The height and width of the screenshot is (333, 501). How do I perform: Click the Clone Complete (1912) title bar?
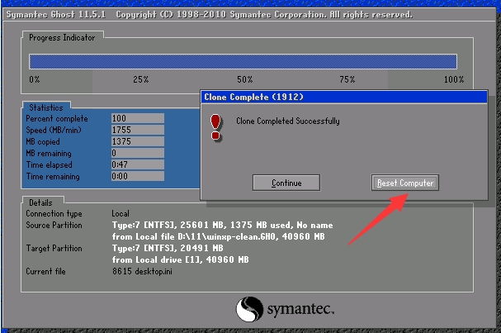(x=344, y=97)
